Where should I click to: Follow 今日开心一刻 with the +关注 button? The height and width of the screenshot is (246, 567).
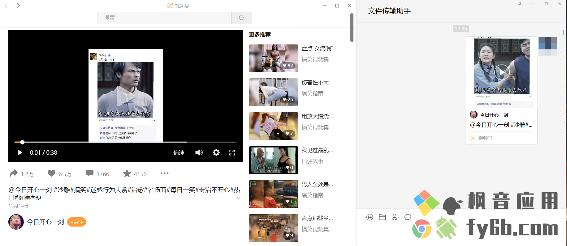(76, 222)
